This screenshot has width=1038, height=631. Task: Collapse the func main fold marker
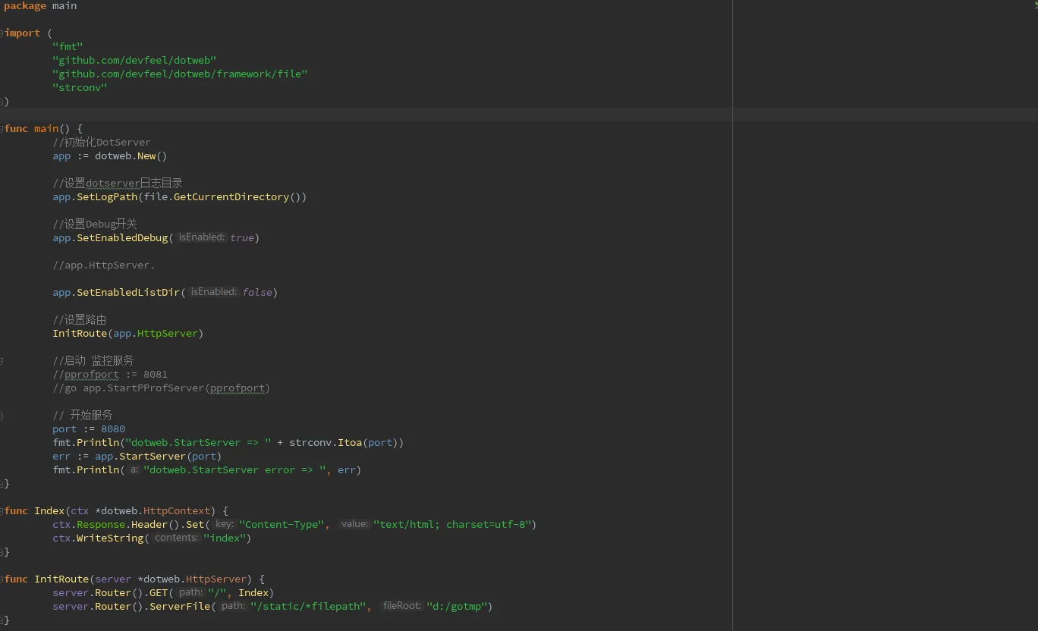(2, 128)
